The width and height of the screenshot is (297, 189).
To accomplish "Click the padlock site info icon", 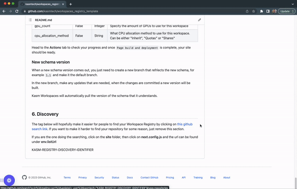I will pyautogui.click(x=25, y=11).
